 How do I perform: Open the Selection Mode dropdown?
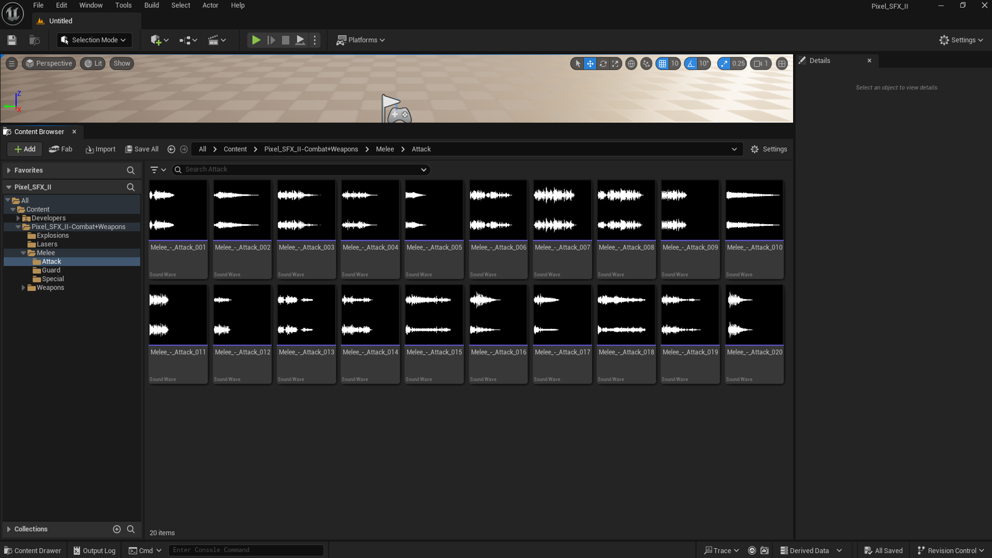(x=94, y=40)
